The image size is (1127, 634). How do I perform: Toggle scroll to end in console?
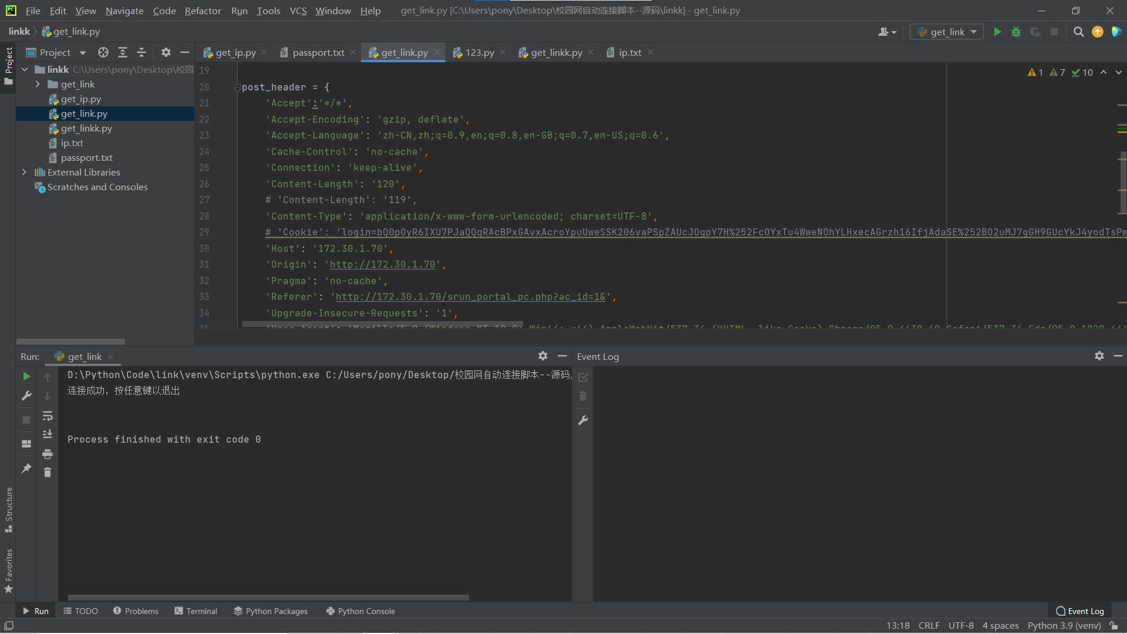pyautogui.click(x=48, y=434)
